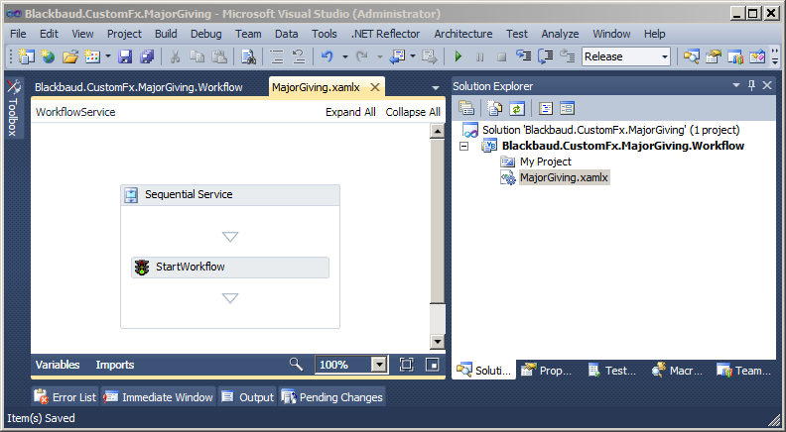Select the StartWorkflow activity

(x=229, y=268)
